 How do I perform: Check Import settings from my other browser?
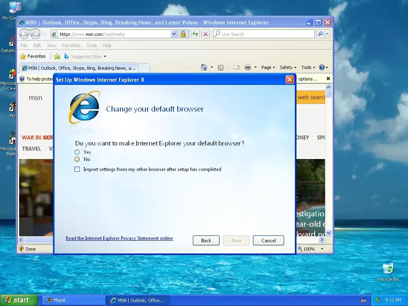[x=77, y=169]
